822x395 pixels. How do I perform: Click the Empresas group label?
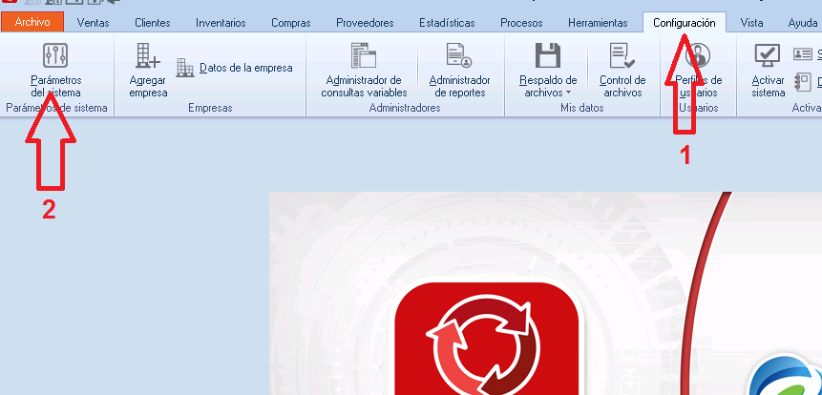pos(210,108)
